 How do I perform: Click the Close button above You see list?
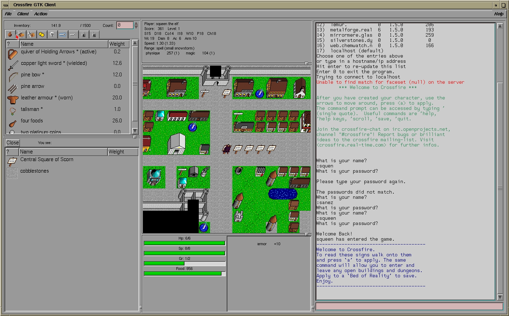[x=13, y=143]
